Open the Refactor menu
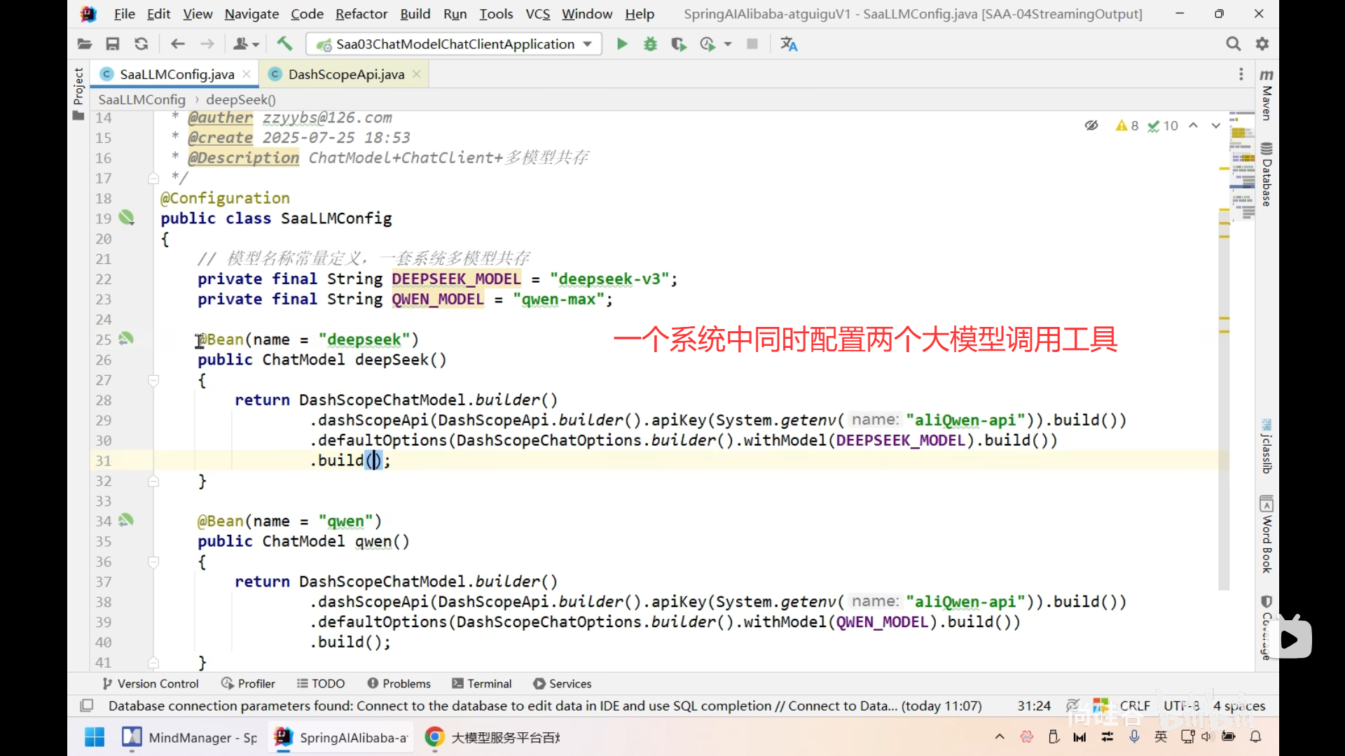 pyautogui.click(x=361, y=14)
